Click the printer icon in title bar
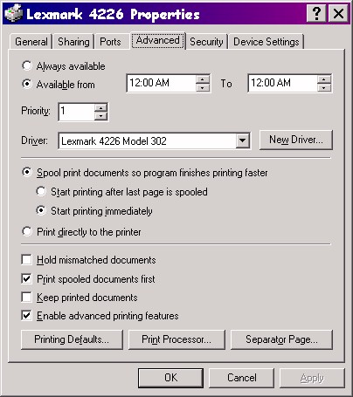The height and width of the screenshot is (397, 353). coord(13,13)
